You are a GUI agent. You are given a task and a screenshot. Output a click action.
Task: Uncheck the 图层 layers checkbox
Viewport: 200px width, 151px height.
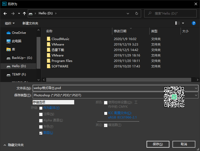pos(41,133)
